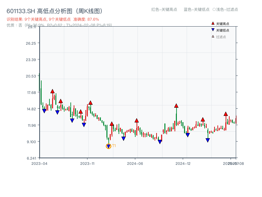The image size is (262, 197).
Task: Click second blue low triangle near 14
Action: click(57, 112)
